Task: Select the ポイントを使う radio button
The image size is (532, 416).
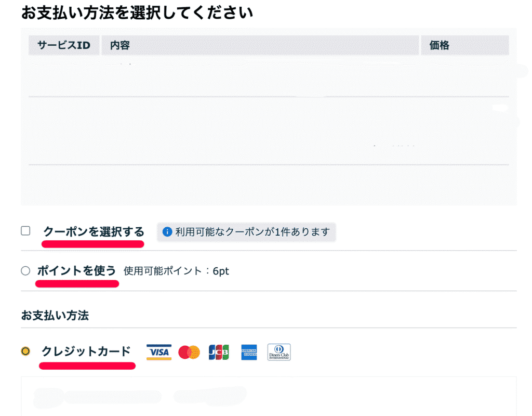Action: (25, 270)
